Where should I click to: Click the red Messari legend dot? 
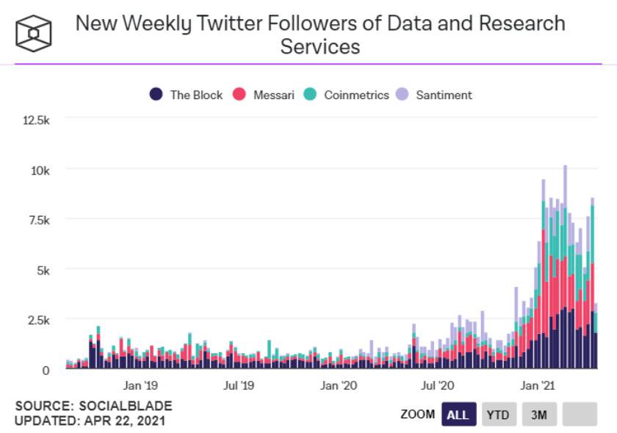(x=239, y=95)
